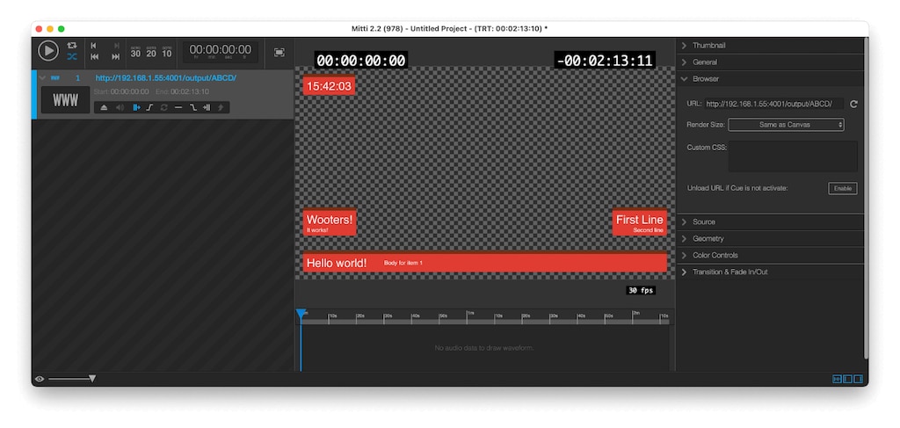Screen dimensions: 900x428
Task: Click the fade-in curve icon on cue 1
Action: [x=149, y=107]
